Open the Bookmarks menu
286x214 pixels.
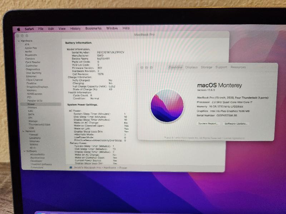(x=93, y=29)
